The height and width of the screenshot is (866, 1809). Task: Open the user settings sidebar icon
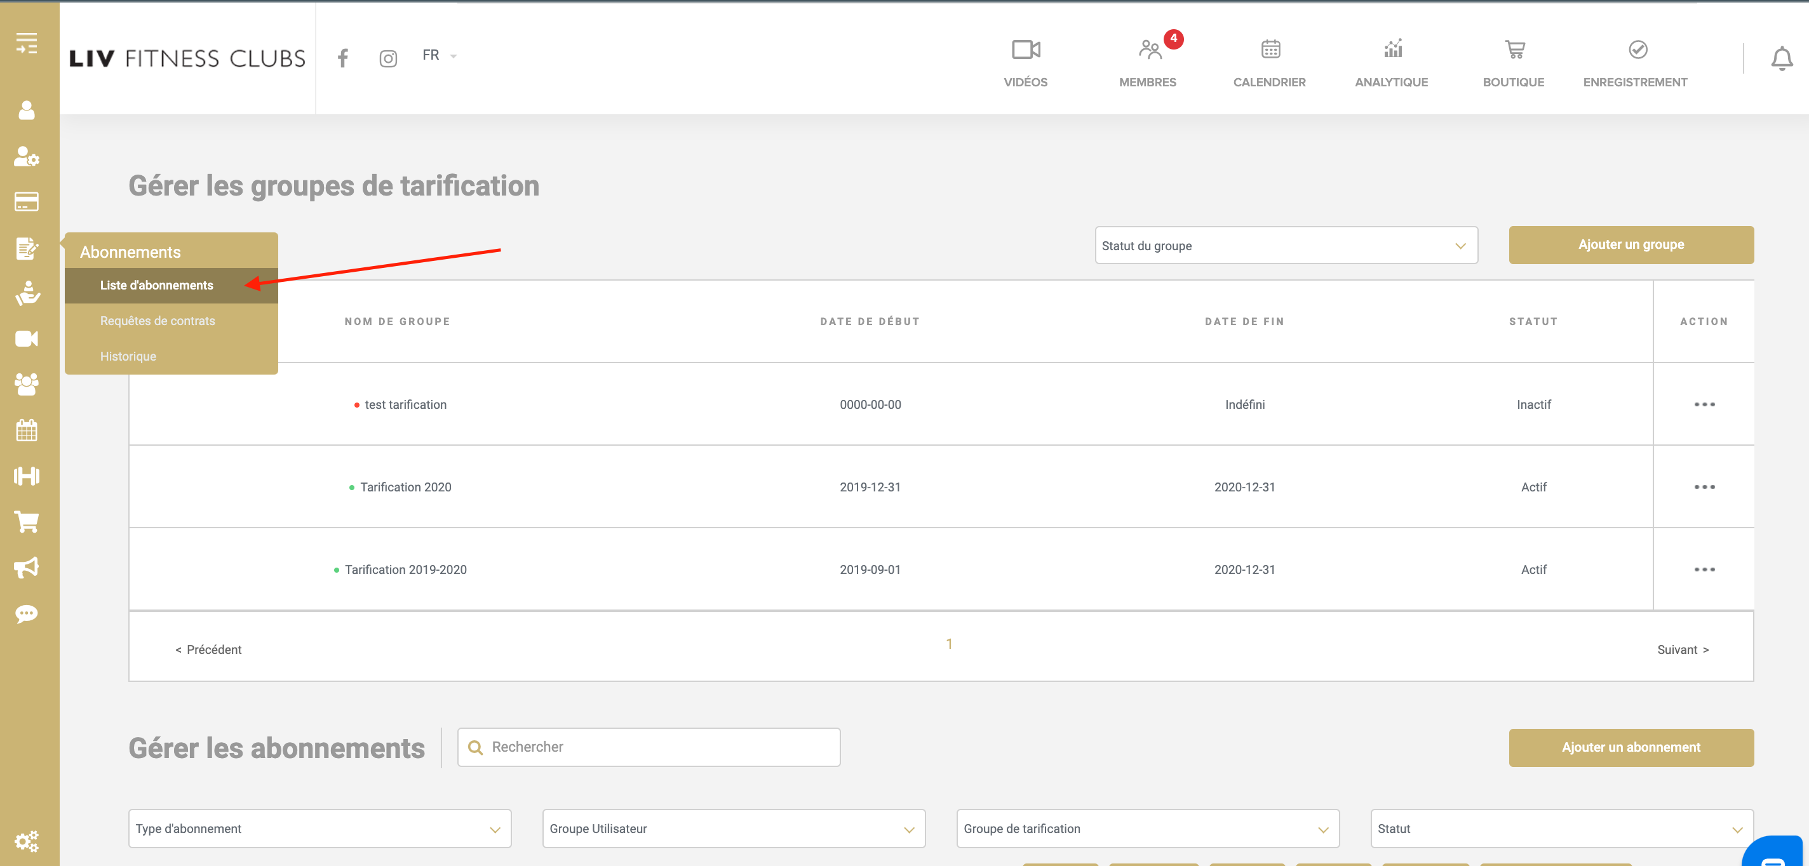(x=27, y=156)
